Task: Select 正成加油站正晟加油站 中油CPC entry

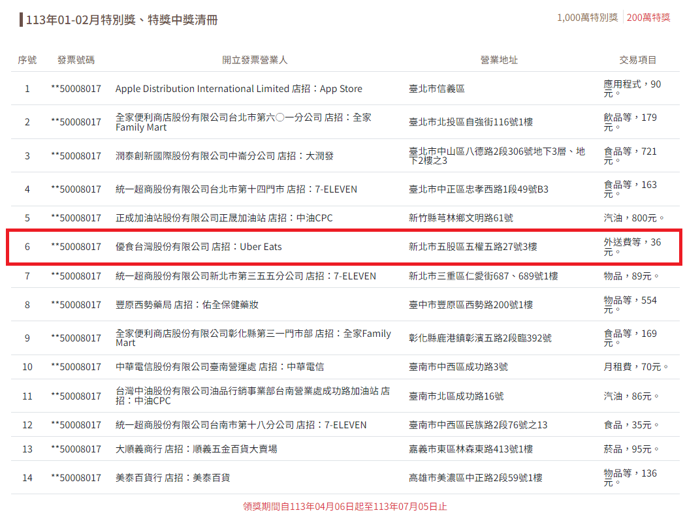Action: click(224, 218)
